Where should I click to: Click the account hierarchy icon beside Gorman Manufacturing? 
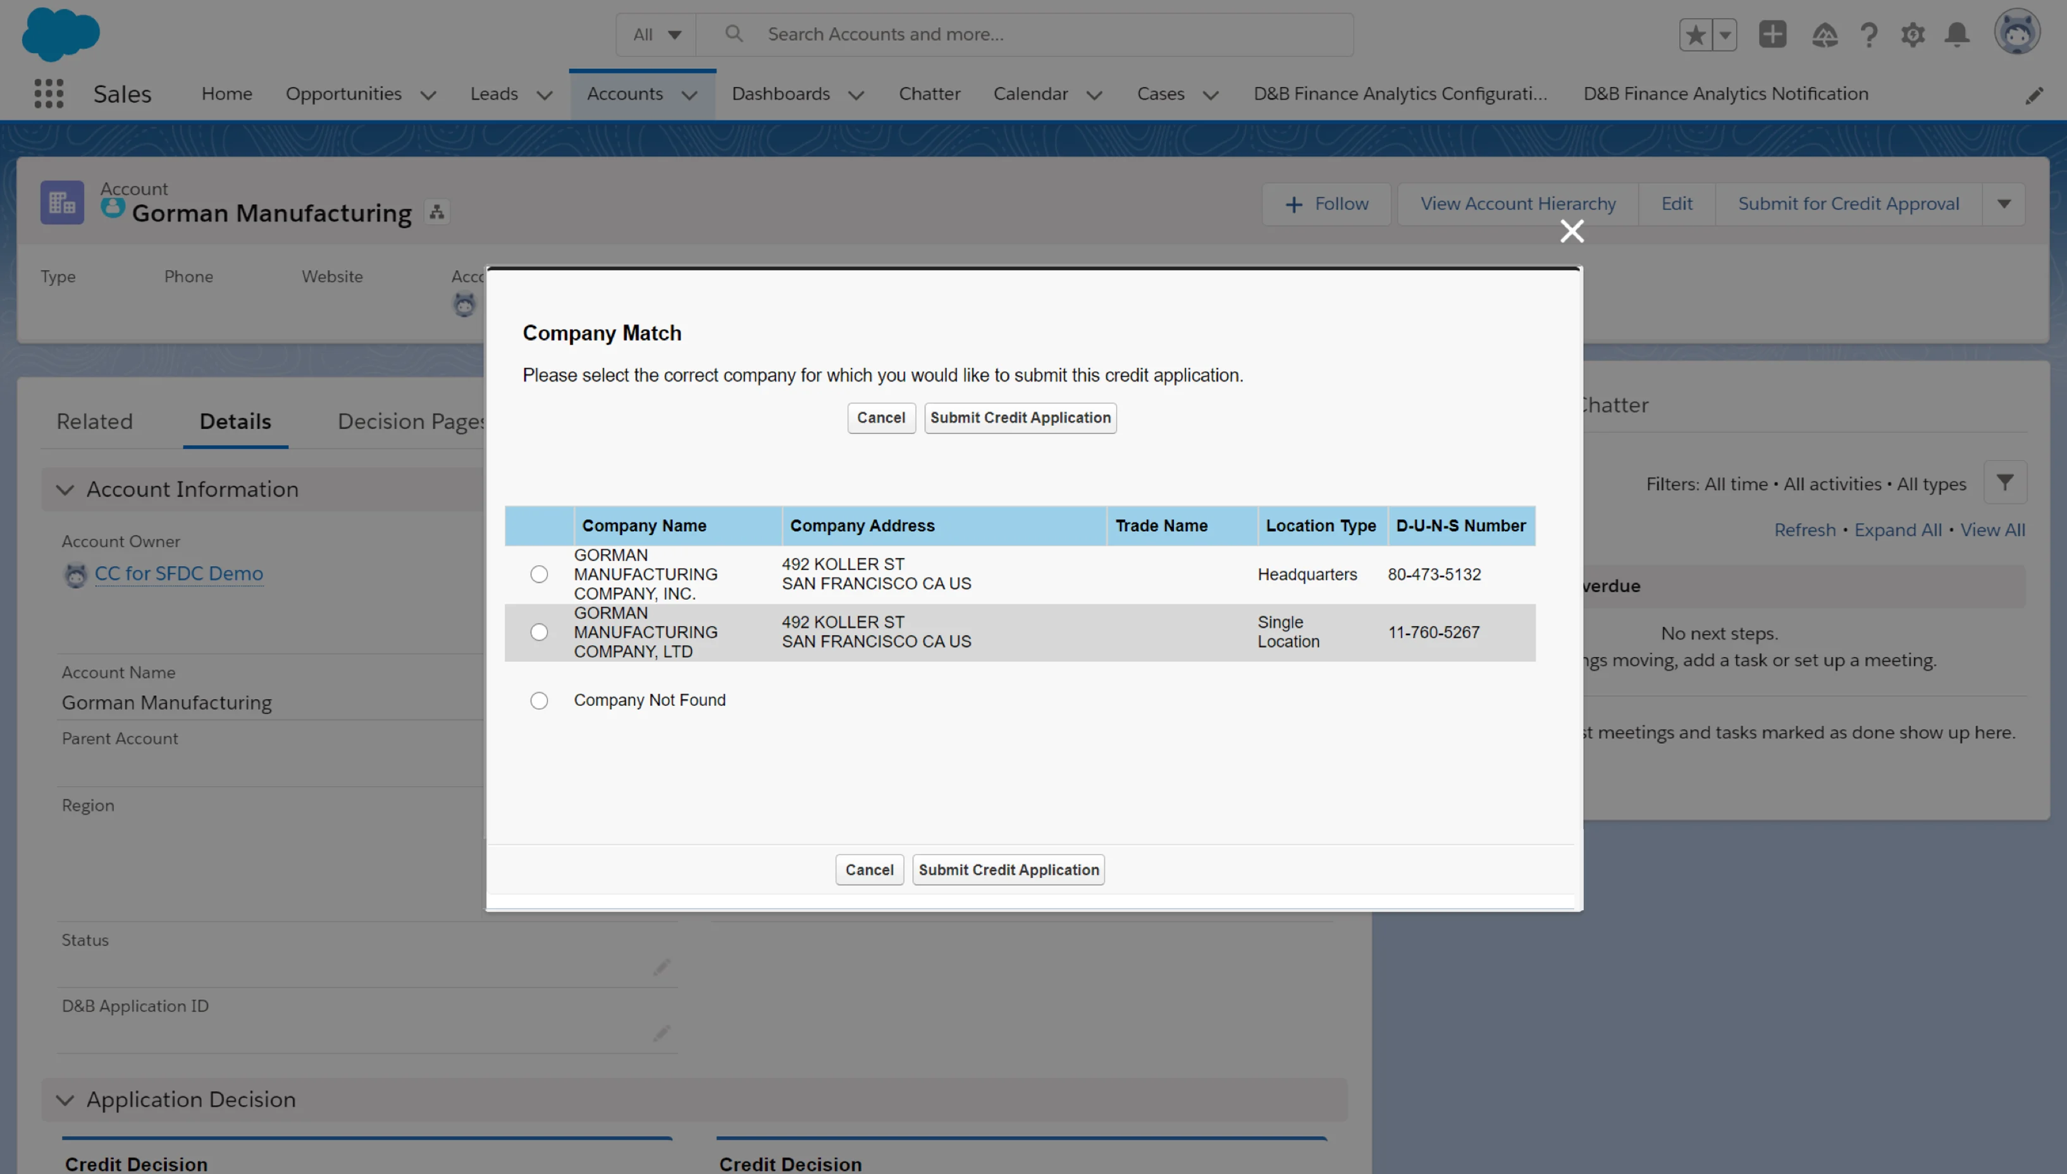[437, 212]
